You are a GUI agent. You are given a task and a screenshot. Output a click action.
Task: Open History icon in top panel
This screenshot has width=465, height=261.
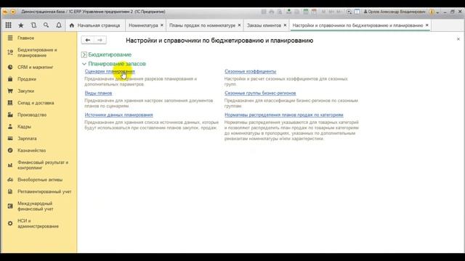point(33,25)
